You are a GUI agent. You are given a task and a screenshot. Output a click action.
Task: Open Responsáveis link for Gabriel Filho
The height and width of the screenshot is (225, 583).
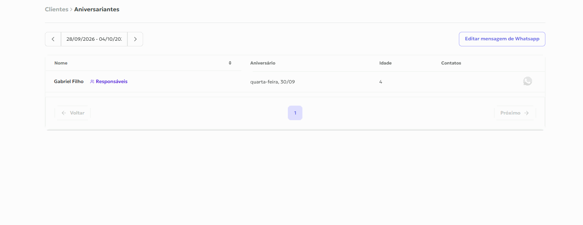pyautogui.click(x=109, y=81)
